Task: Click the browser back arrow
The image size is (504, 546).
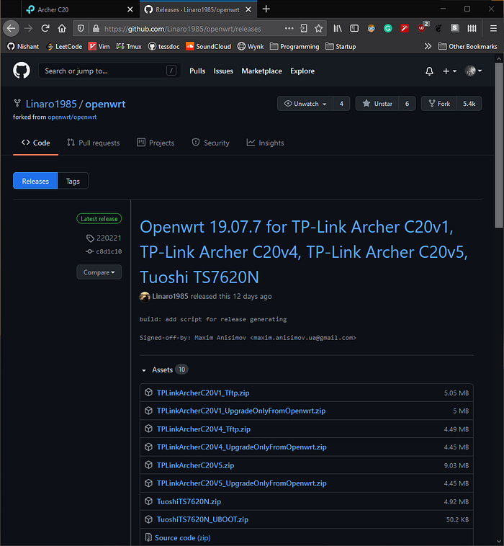Action: tap(11, 29)
